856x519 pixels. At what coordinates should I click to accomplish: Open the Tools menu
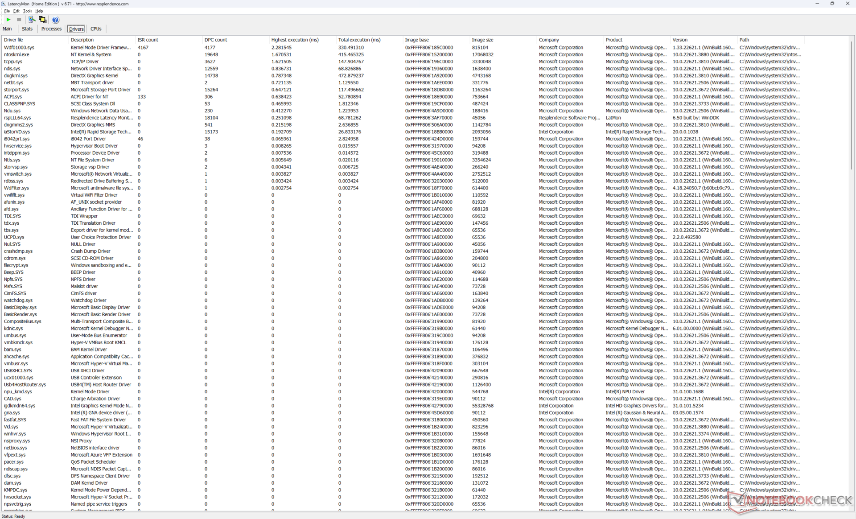click(27, 11)
